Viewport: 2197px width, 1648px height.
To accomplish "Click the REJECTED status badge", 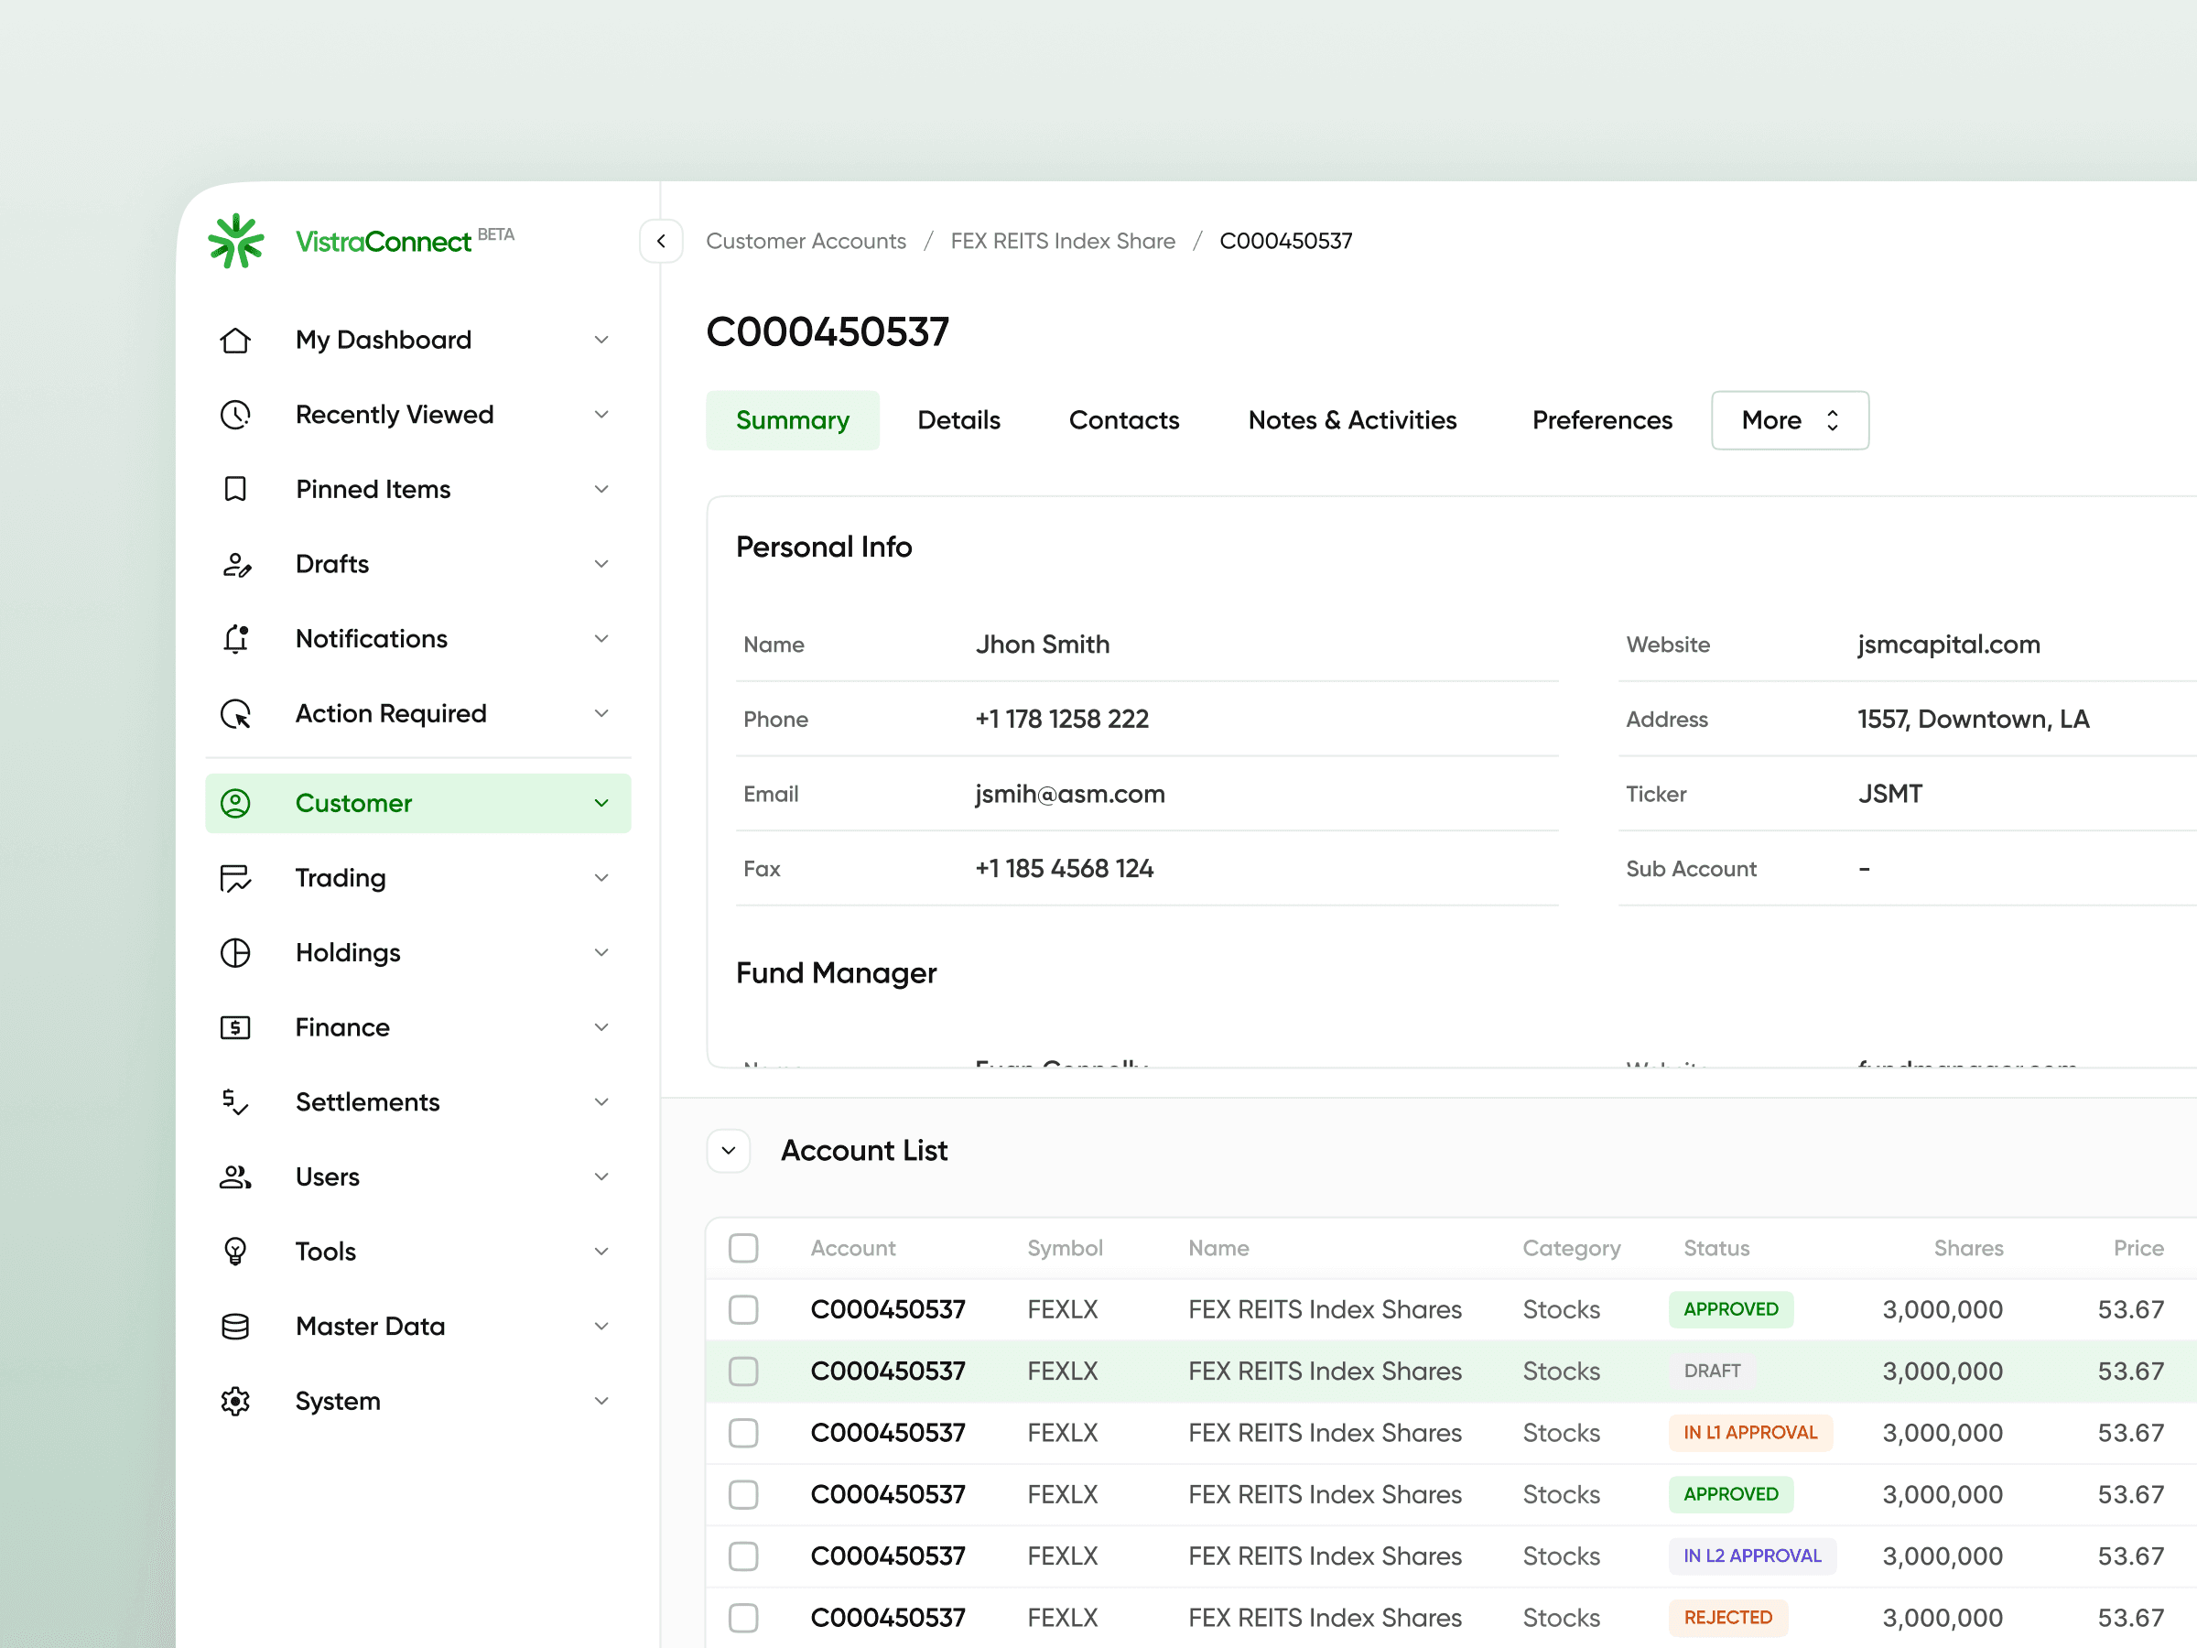I will click(1728, 1617).
